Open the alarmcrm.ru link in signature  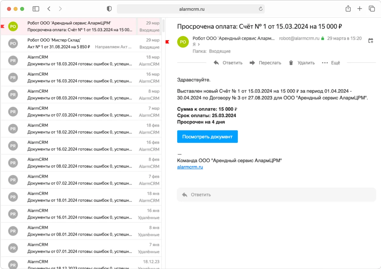coord(190,167)
